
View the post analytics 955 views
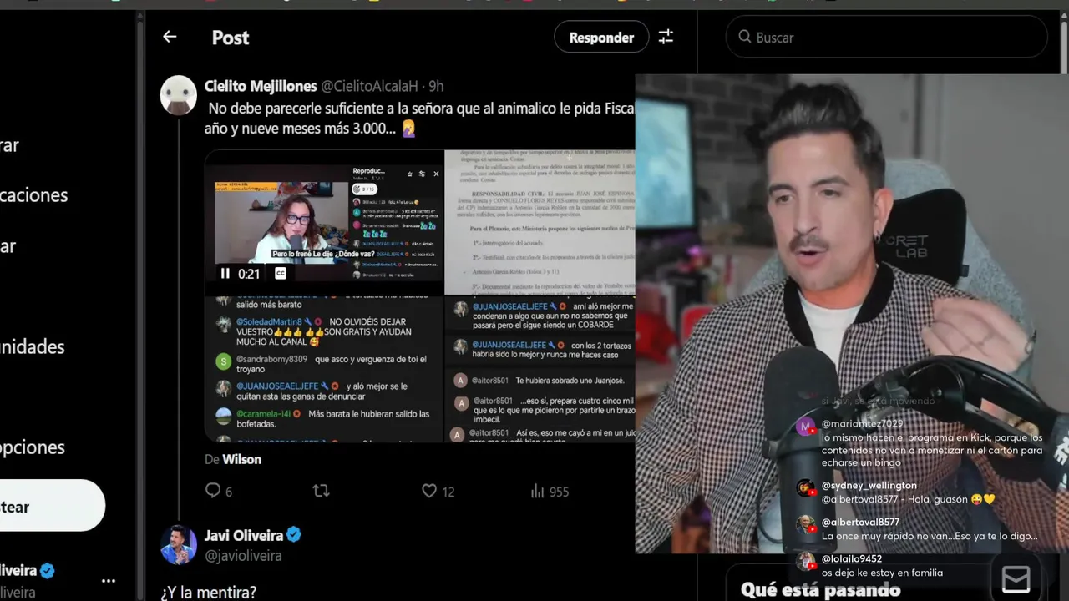click(x=550, y=491)
